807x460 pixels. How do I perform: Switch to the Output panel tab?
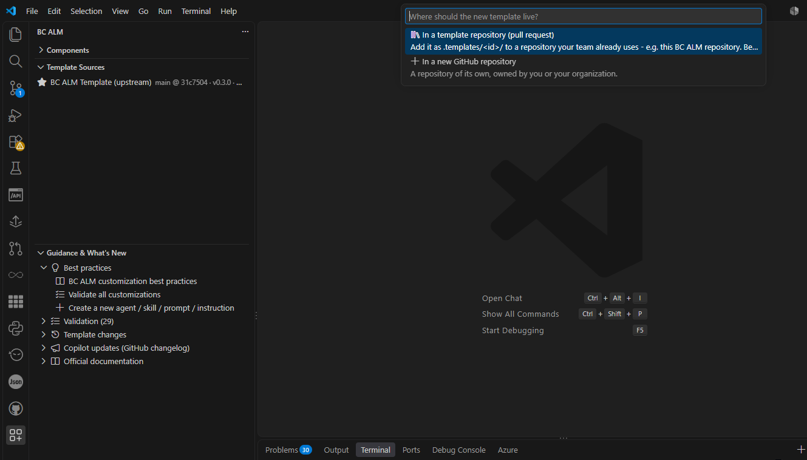(x=336, y=450)
